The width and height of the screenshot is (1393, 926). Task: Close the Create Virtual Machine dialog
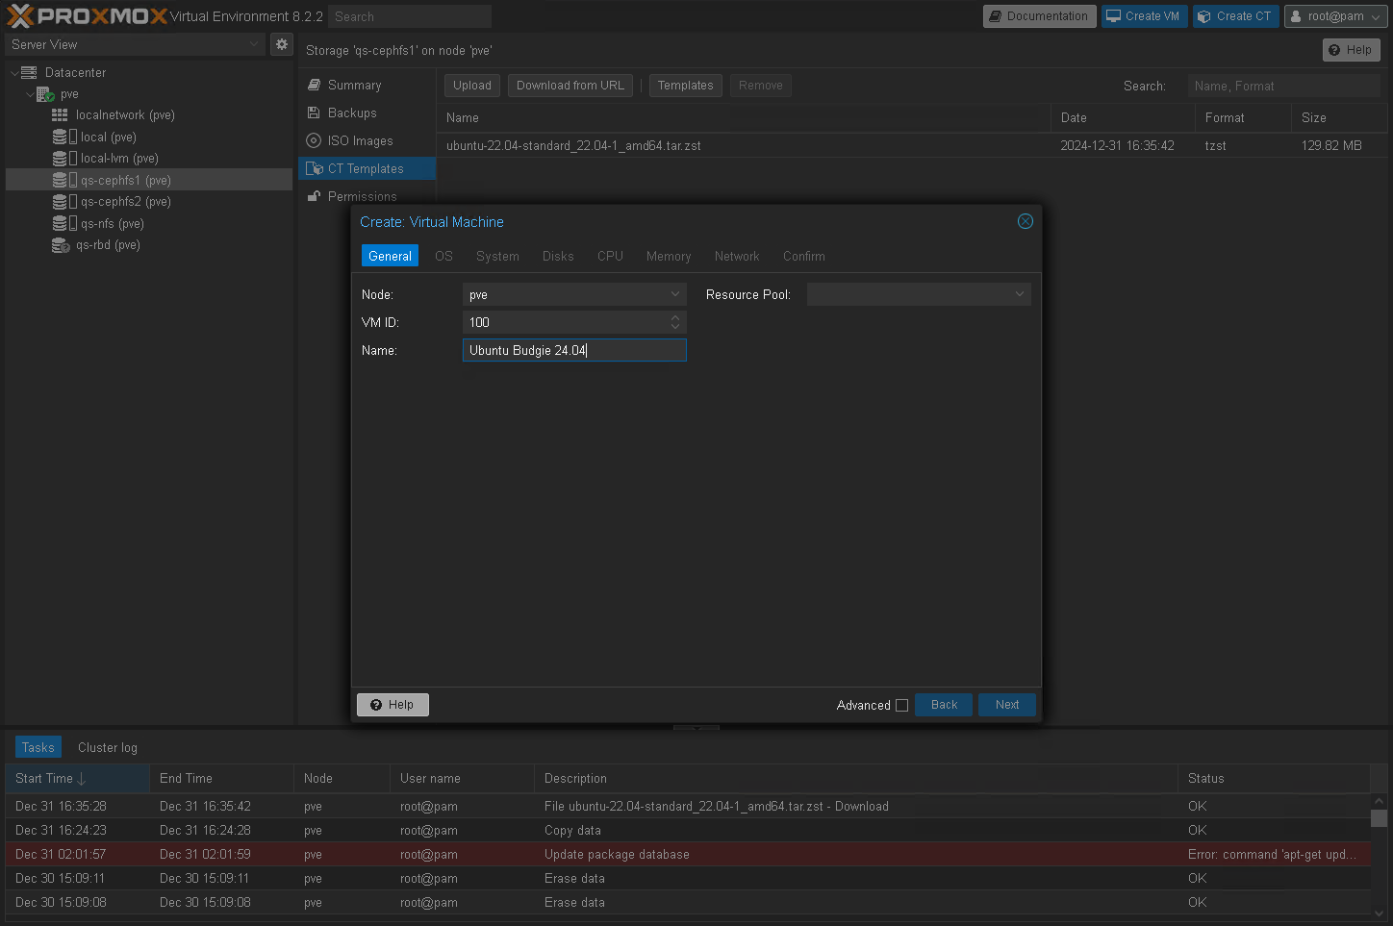[x=1026, y=221]
